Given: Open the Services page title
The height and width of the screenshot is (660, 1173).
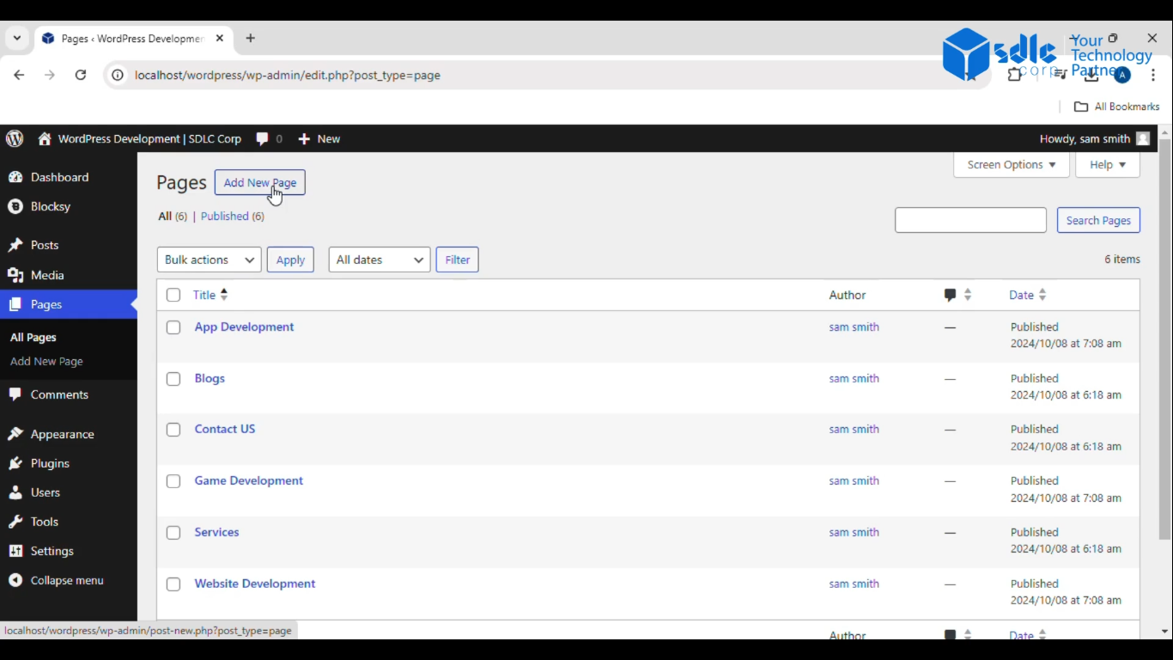Looking at the screenshot, I should point(216,532).
